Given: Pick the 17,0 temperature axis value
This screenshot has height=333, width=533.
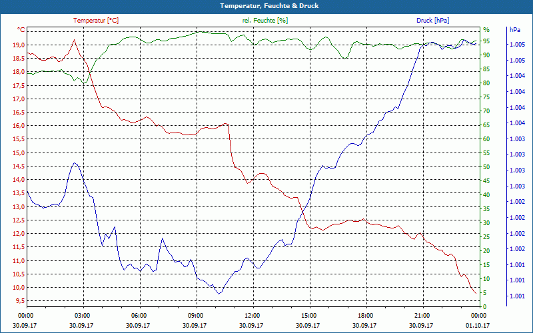Looking at the screenshot, I should 19,99.
